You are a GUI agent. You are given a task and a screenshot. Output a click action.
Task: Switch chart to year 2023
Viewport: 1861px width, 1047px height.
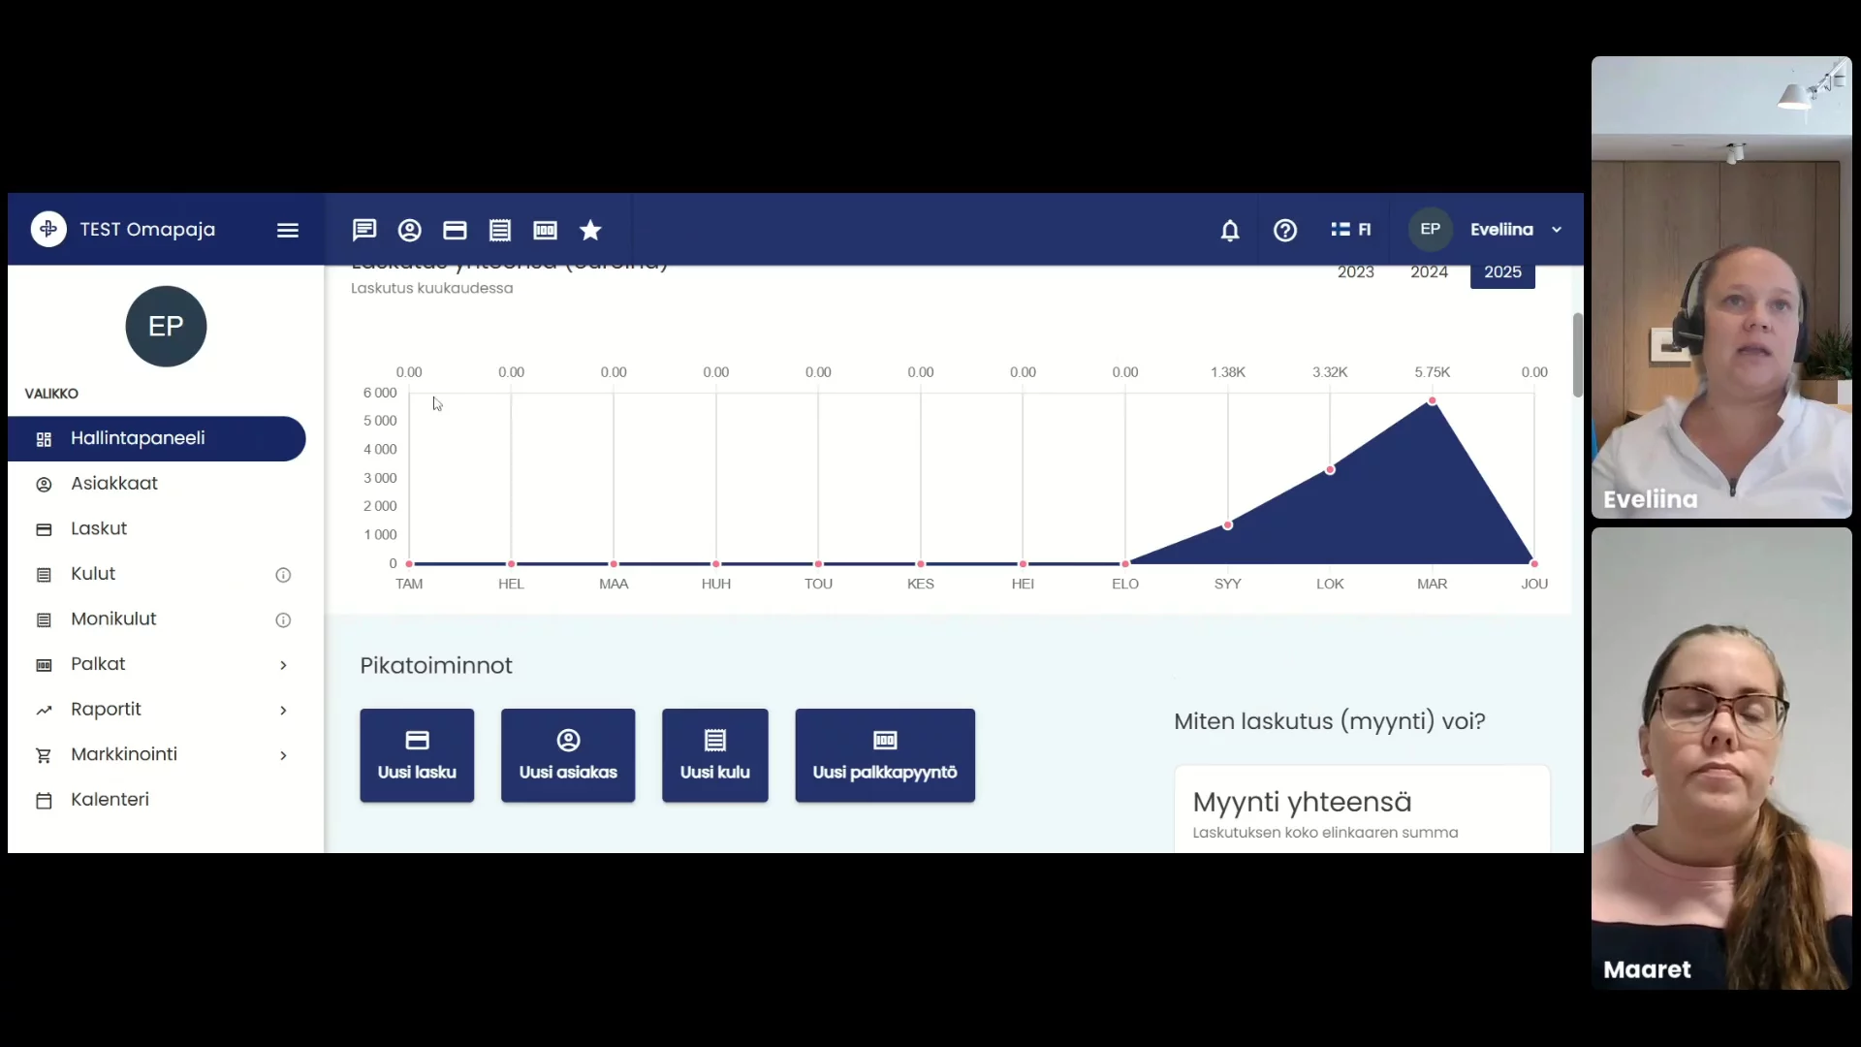pyautogui.click(x=1355, y=272)
